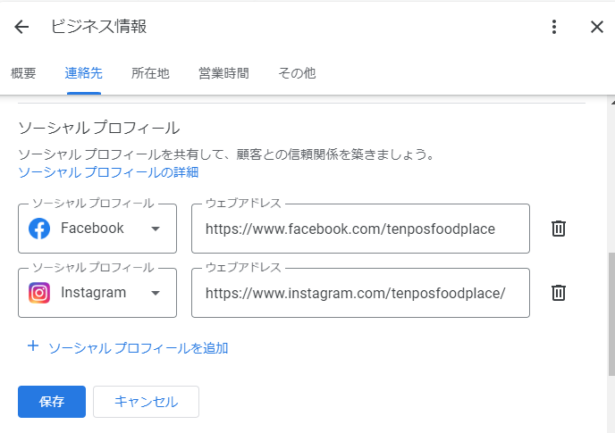615x433 pixels.
Task: Click the 保存 button
Action: (52, 402)
